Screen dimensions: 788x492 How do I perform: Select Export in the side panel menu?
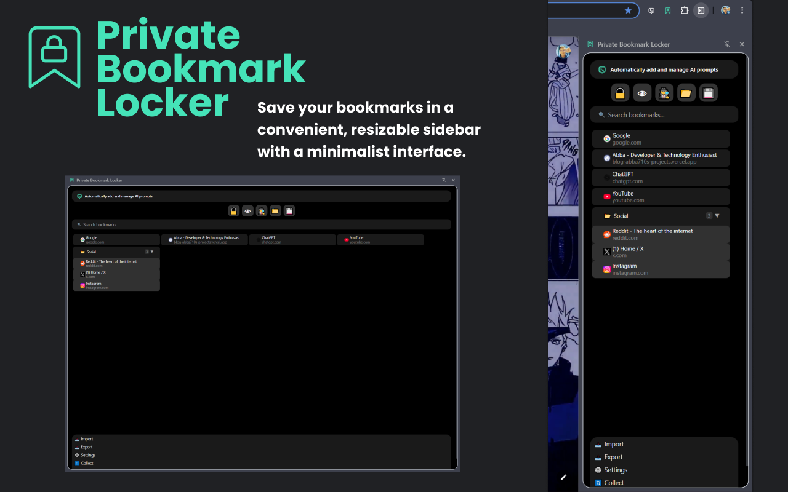[613, 457]
